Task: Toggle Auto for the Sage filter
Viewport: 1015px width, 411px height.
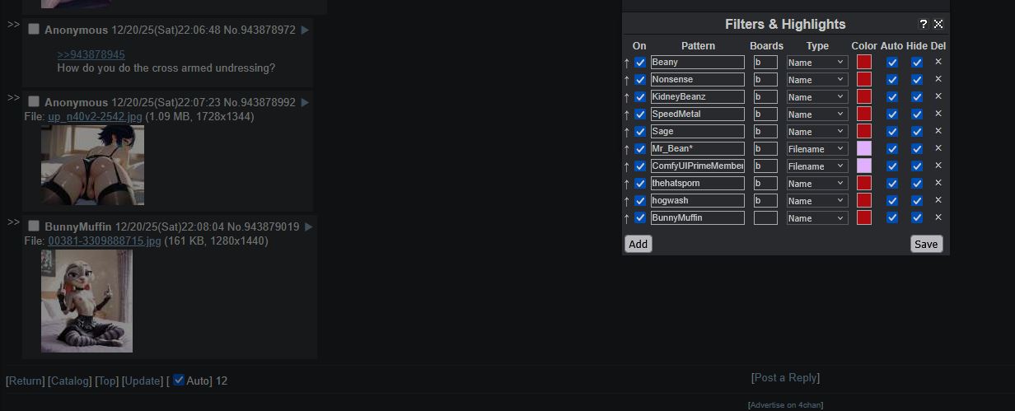Action: pyautogui.click(x=892, y=132)
